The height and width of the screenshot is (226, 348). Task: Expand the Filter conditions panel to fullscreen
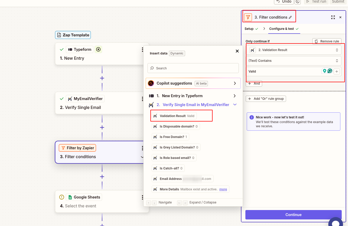[x=333, y=17]
